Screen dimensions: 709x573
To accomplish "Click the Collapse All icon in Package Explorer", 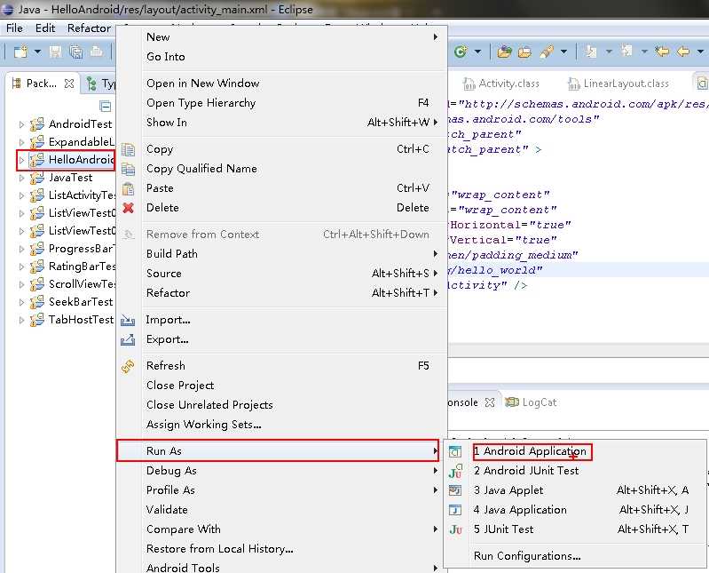I will pos(106,107).
